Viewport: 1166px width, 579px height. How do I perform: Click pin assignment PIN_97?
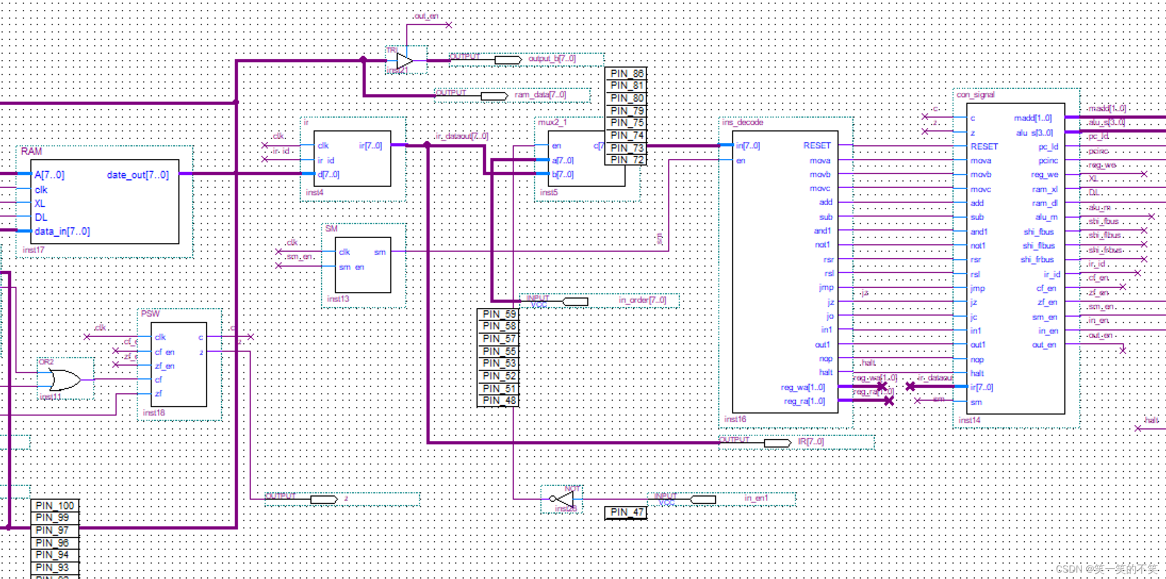point(54,530)
